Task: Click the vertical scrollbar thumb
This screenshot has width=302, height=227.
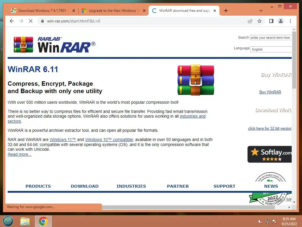Action: pos(294,61)
